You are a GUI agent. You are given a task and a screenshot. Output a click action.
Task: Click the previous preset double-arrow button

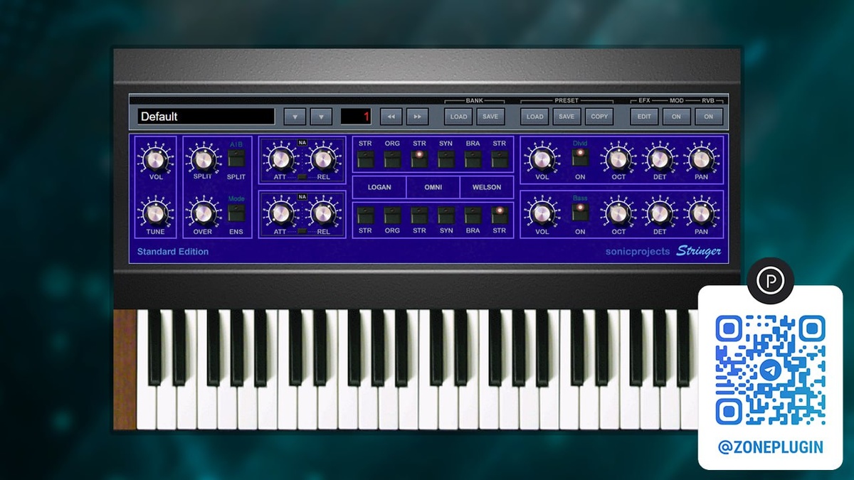tap(391, 117)
